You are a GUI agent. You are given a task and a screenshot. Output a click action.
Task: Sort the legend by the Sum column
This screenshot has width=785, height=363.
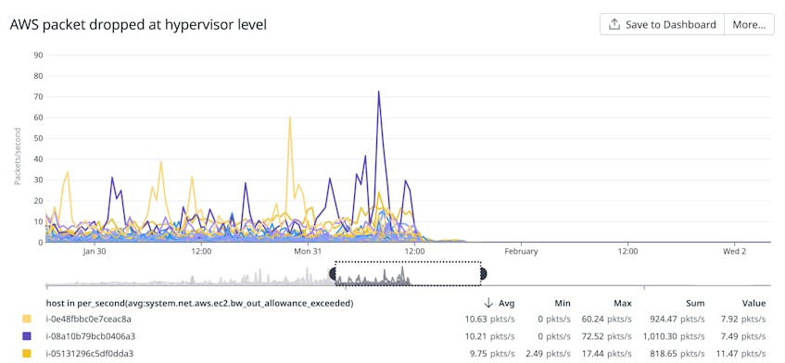tap(695, 303)
